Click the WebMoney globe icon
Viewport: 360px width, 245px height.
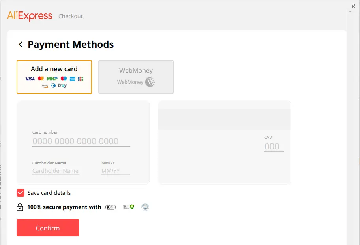(x=150, y=82)
